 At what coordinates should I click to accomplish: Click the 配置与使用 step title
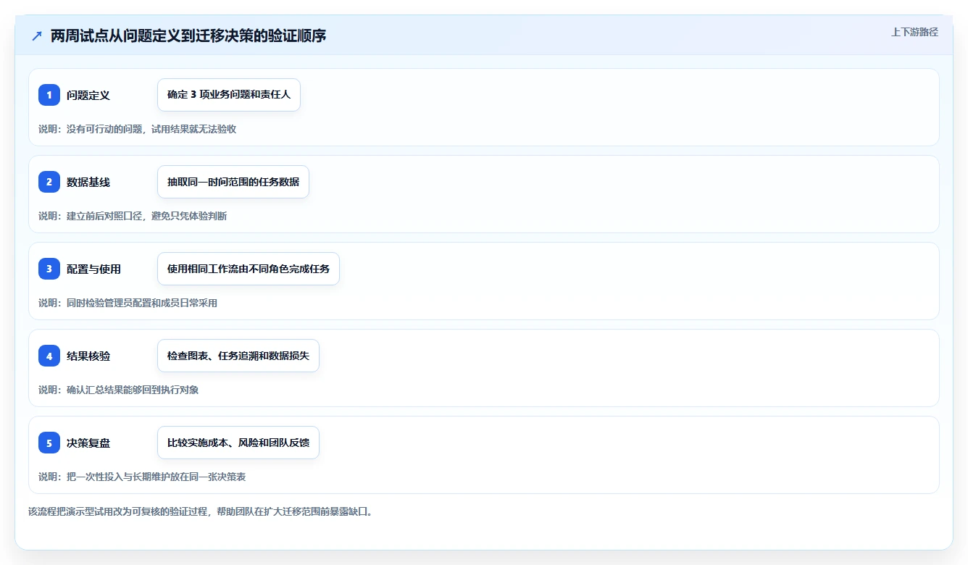(x=93, y=269)
